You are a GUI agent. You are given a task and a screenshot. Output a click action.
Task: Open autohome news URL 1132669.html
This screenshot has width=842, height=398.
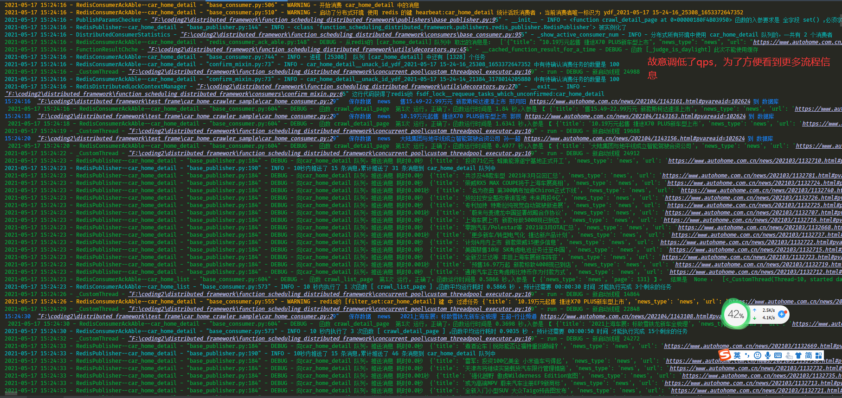[753, 346]
